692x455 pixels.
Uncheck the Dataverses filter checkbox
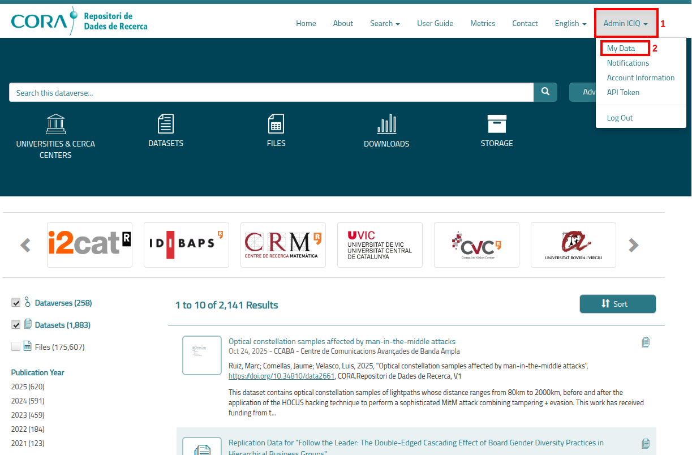point(16,303)
